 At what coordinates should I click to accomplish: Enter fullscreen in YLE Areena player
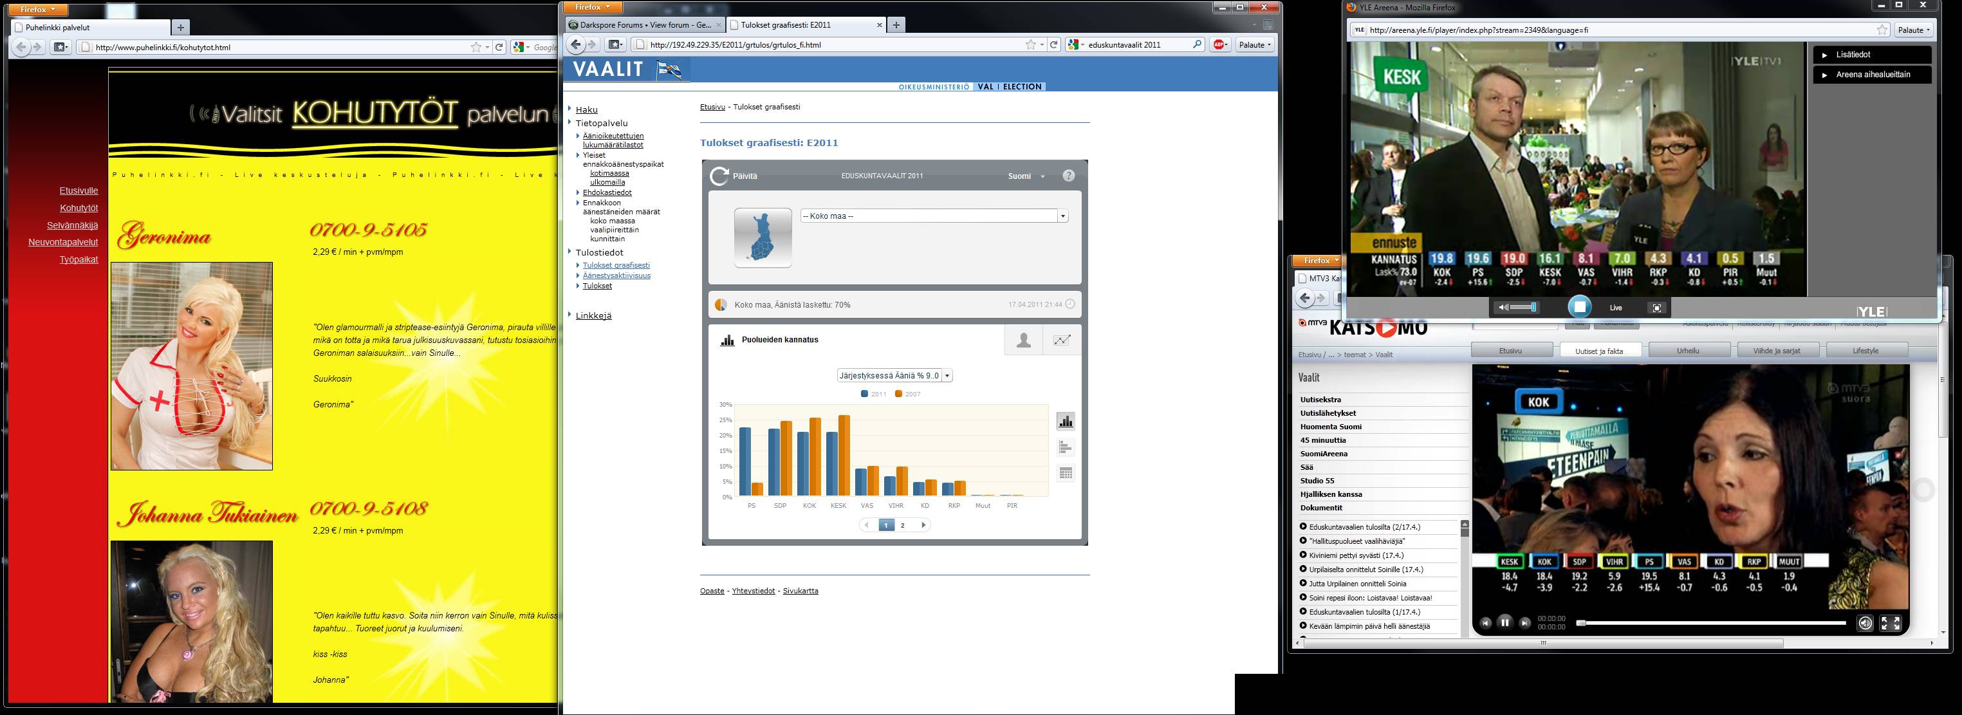[1656, 308]
